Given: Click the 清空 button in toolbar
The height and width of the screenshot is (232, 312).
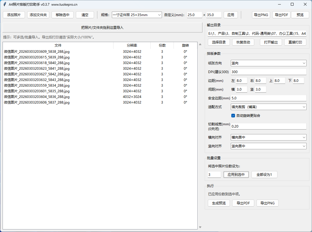Looking at the screenshot, I should click(85, 15).
